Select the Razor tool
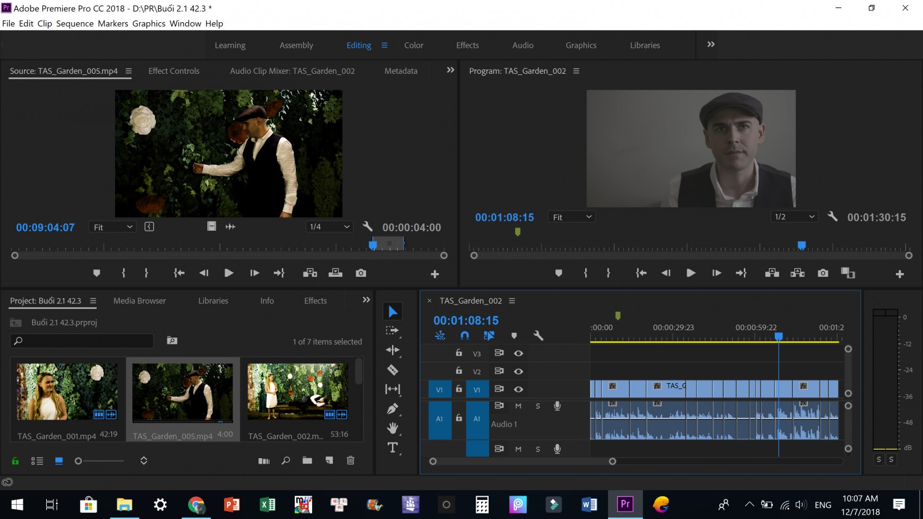Screen dimensions: 923x519 [x=393, y=370]
